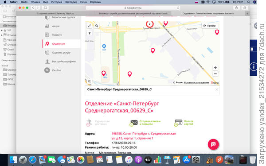Click the Оплата картой icon

pos(178,123)
